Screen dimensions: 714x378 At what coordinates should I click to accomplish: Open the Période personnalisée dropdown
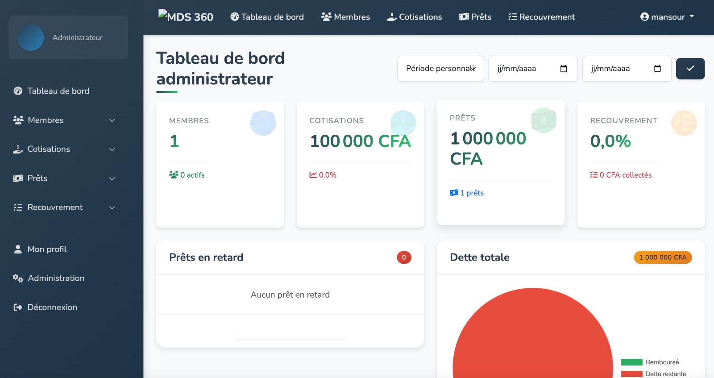pos(440,69)
